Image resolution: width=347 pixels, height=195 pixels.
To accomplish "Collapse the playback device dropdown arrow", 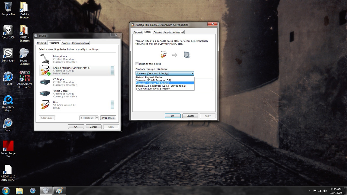I will (192, 73).
